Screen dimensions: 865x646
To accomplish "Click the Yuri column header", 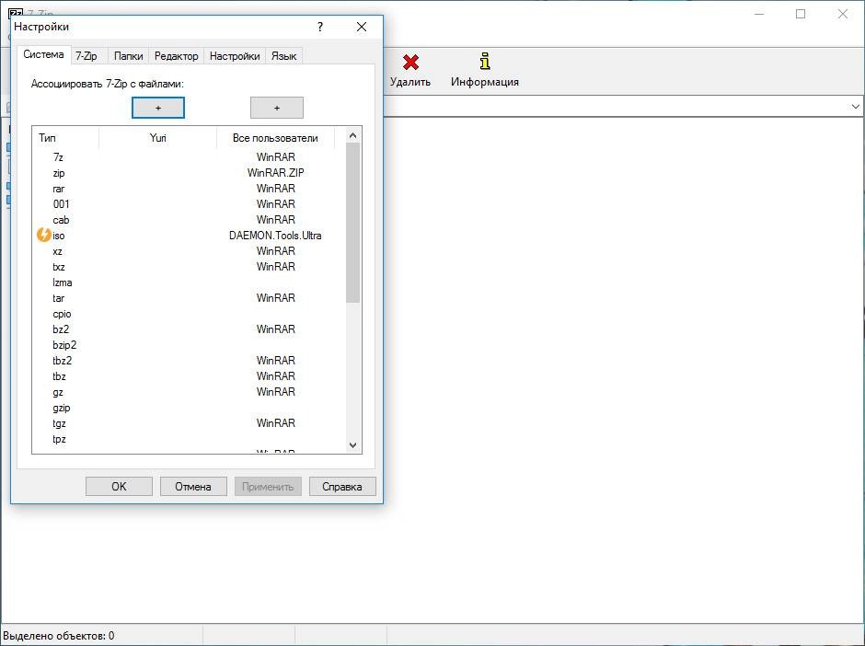I will click(x=157, y=138).
